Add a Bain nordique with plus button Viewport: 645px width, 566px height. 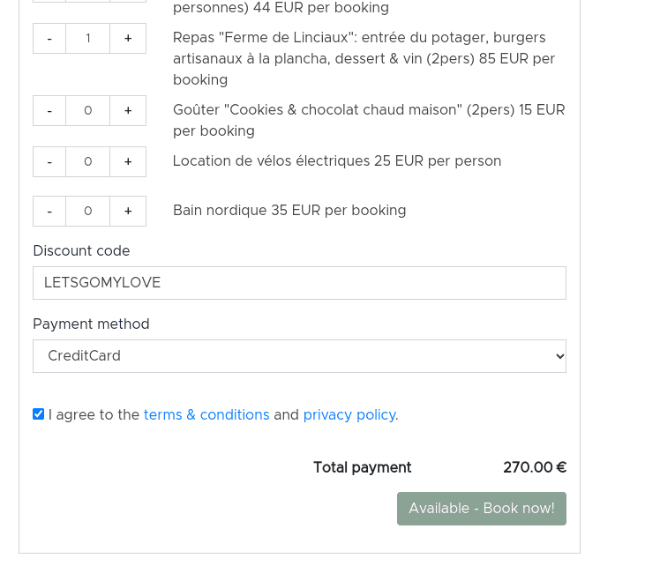point(128,211)
